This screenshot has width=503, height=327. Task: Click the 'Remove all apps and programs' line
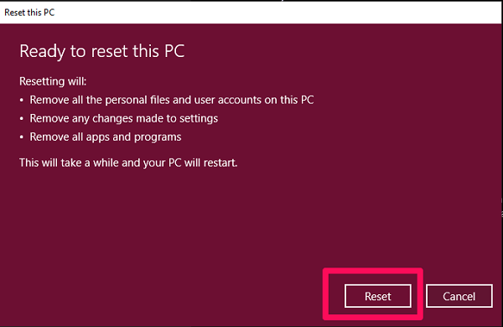coord(106,137)
